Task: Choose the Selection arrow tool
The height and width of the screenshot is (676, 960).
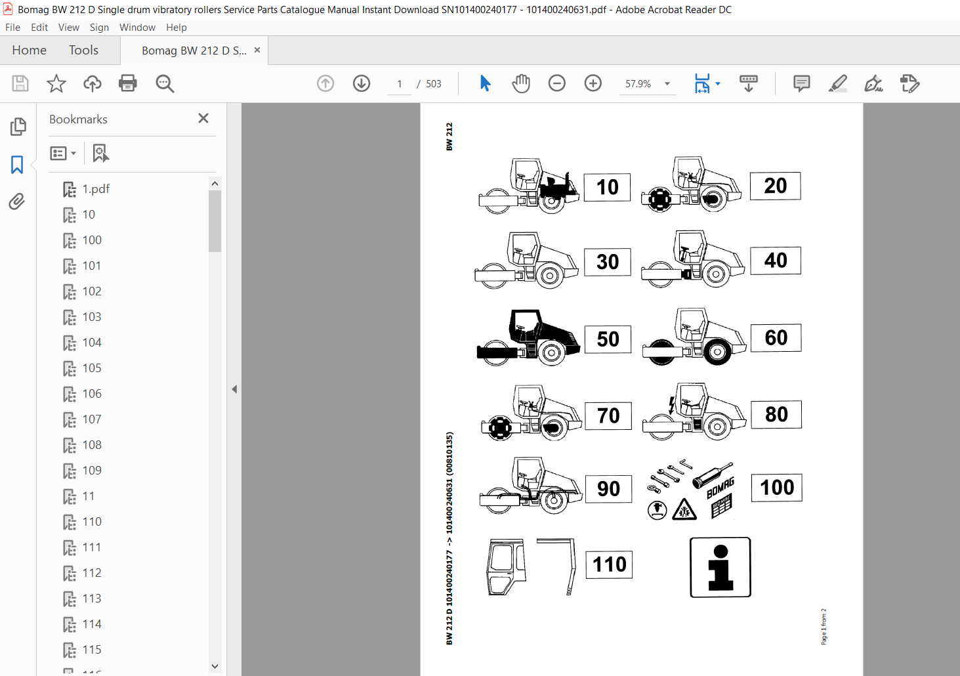Action: [485, 83]
